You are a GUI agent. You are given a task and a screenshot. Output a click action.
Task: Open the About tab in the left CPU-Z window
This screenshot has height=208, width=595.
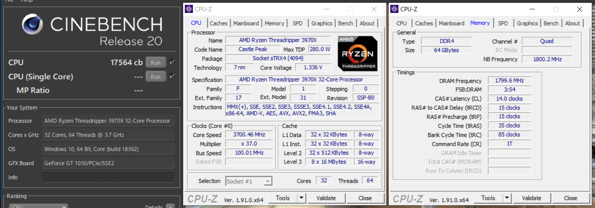point(367,23)
